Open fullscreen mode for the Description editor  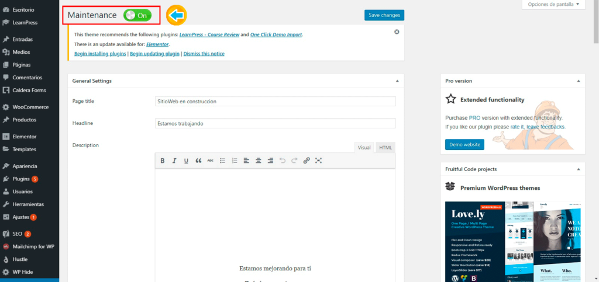point(319,161)
